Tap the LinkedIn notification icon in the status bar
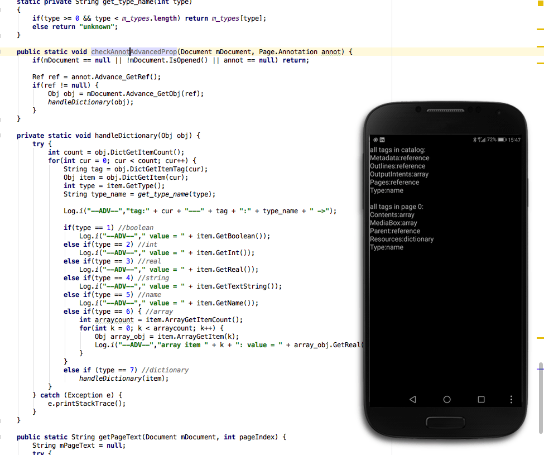The height and width of the screenshot is (455, 544). (382, 140)
